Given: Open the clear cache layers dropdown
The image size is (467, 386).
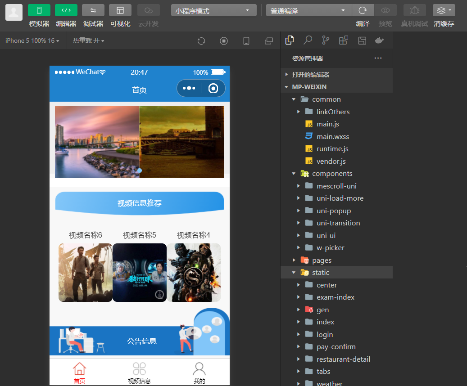Looking at the screenshot, I should coord(444,10).
